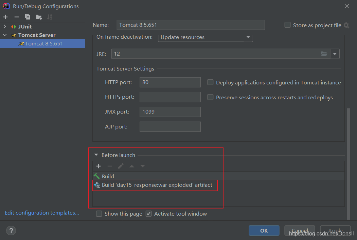This screenshot has height=240, width=357.
Task: Sort configurations alphabetically
Action: pos(50,17)
